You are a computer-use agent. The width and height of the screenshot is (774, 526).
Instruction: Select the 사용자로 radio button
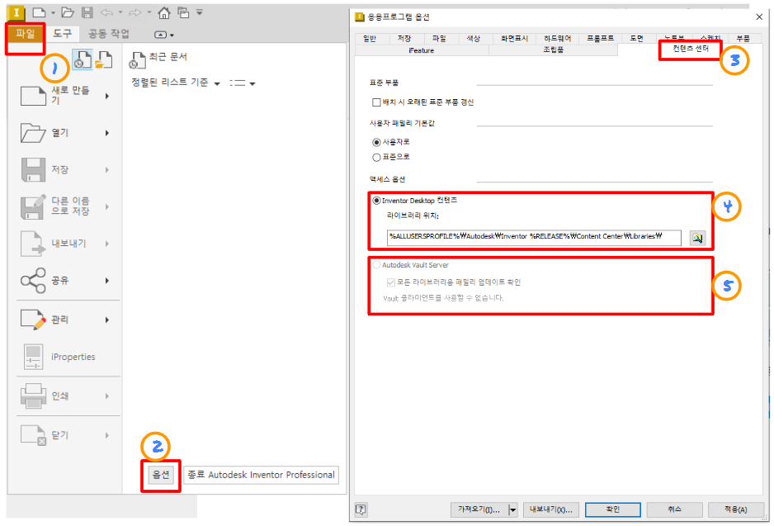pyautogui.click(x=376, y=142)
